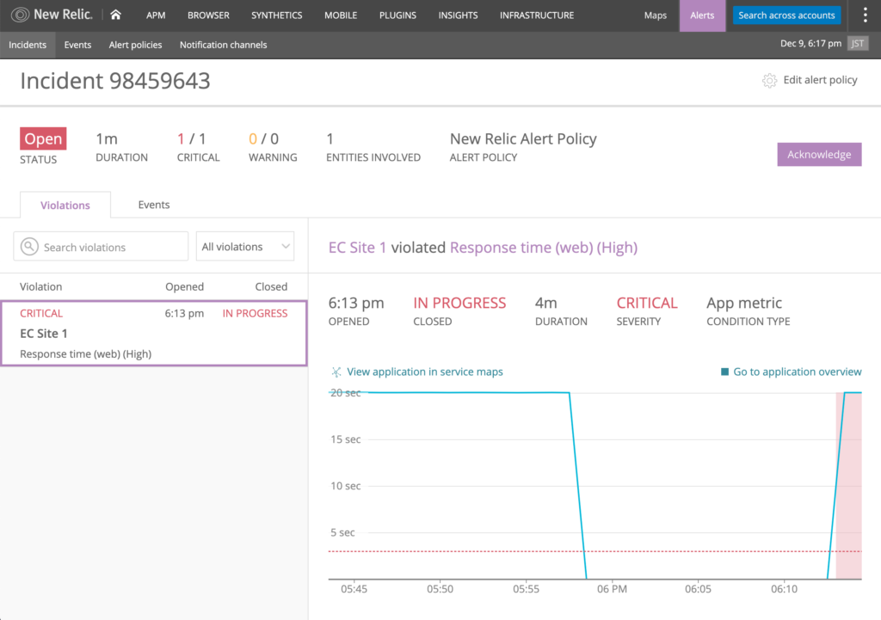
Task: Click the 1 ENTITIES INVOLVED value
Action: coord(330,138)
